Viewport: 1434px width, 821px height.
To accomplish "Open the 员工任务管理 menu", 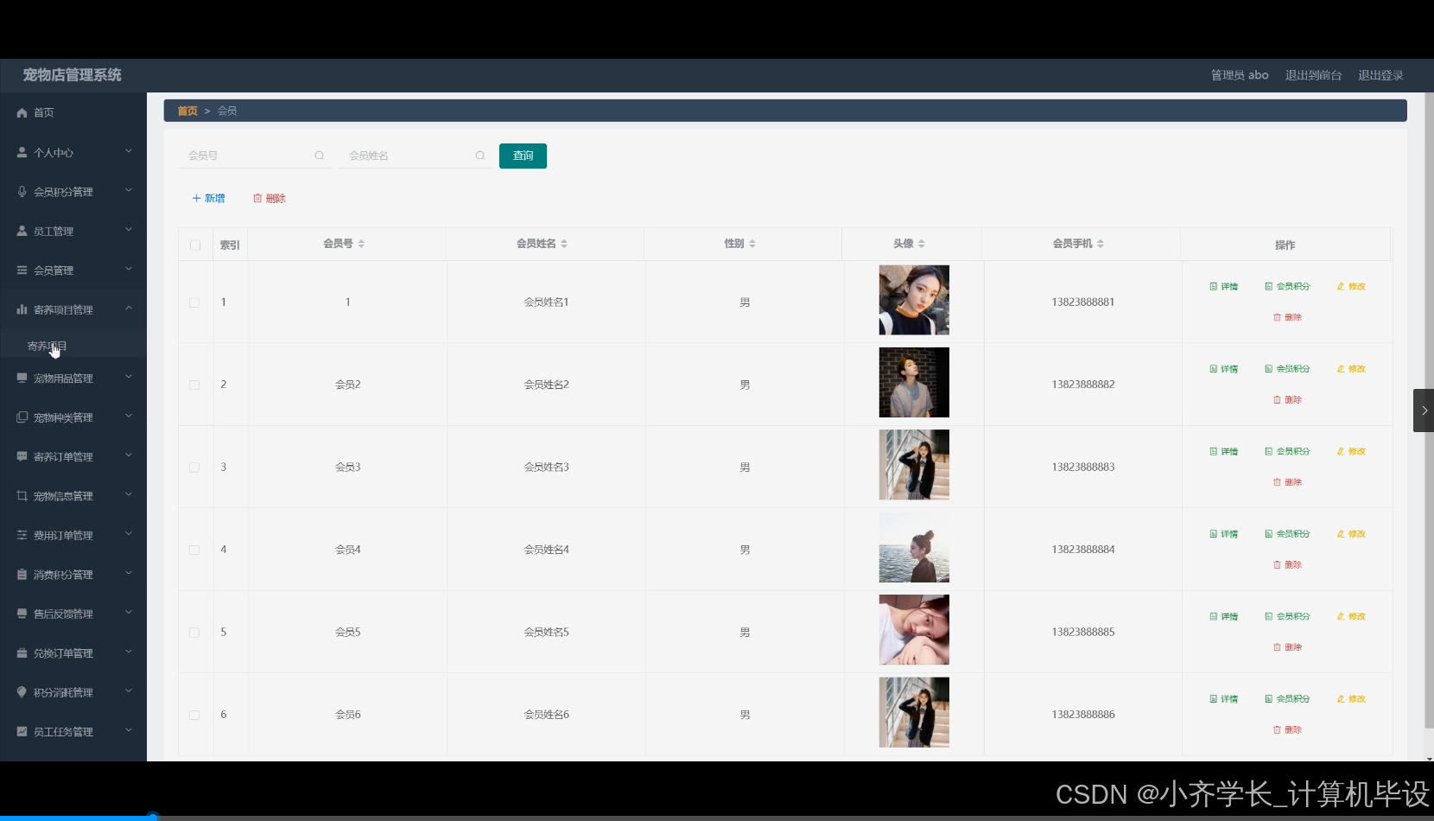I will pyautogui.click(x=73, y=732).
